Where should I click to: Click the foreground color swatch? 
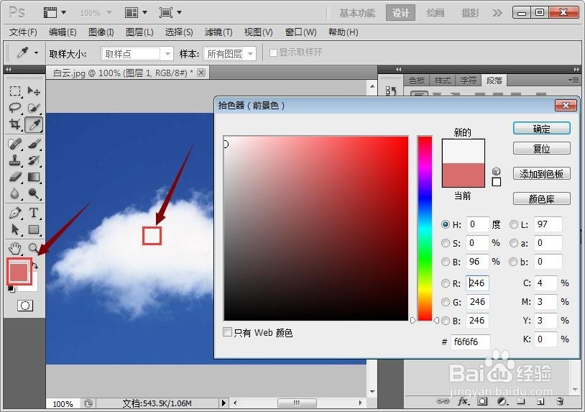[x=18, y=271]
